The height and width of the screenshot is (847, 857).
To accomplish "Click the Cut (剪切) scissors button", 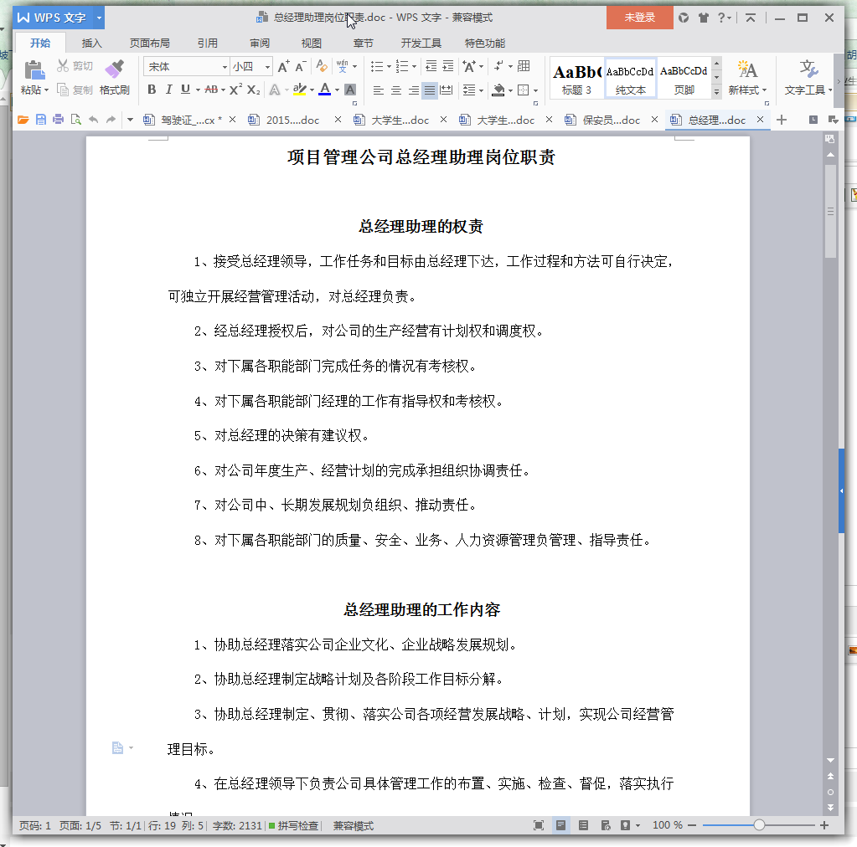I will pyautogui.click(x=75, y=66).
